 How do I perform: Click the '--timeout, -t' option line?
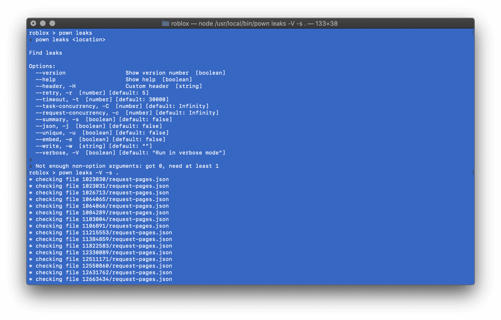[102, 99]
